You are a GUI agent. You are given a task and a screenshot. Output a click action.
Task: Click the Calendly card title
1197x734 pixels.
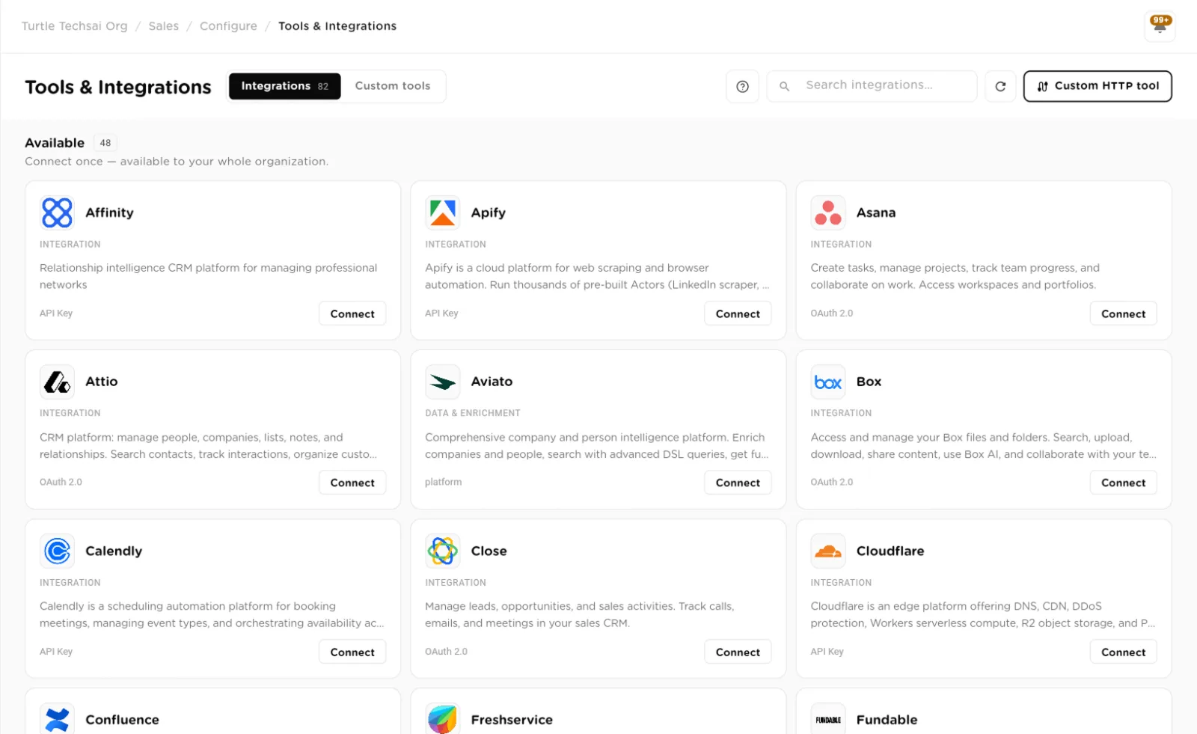(x=114, y=551)
